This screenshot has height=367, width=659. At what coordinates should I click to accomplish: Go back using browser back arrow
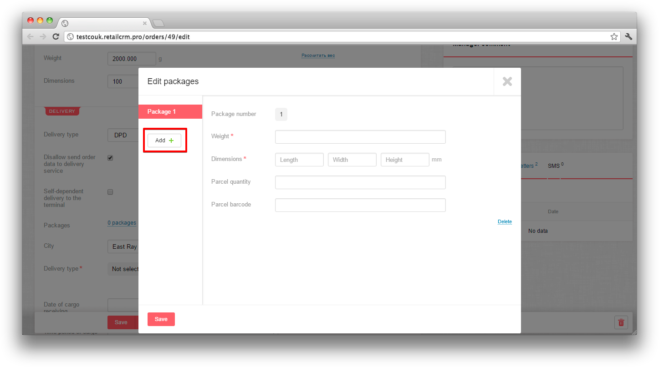tap(31, 37)
